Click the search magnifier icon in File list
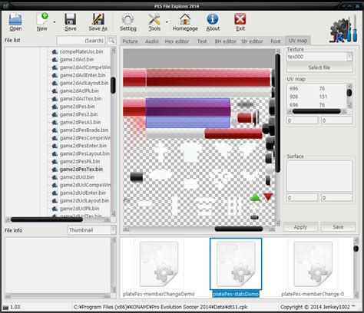Viewport: 364px width, 313px height. tap(111, 41)
